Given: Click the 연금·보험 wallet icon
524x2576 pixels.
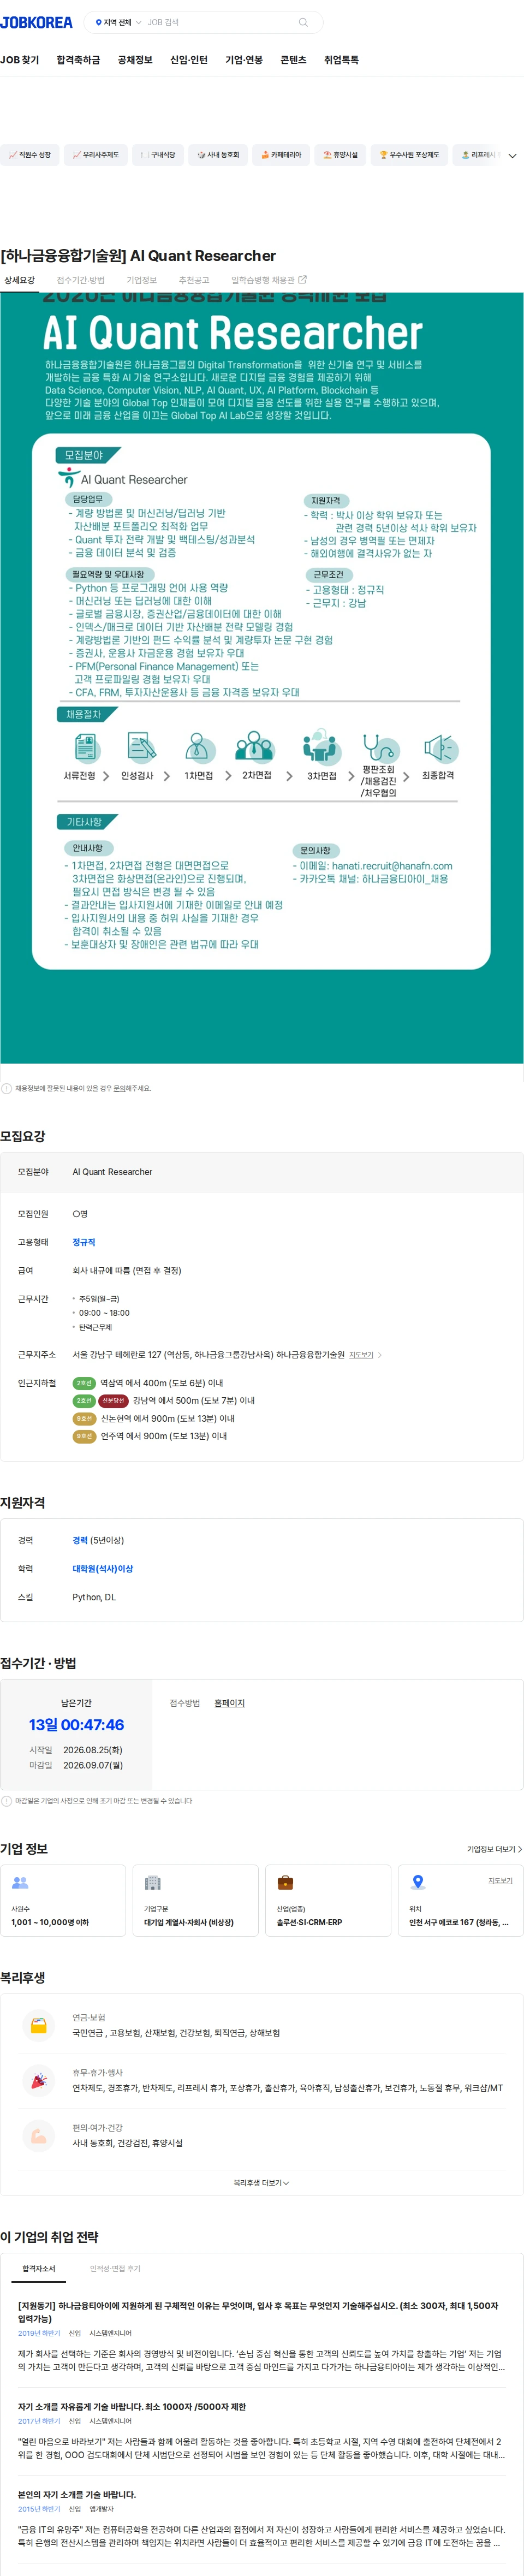Looking at the screenshot, I should pyautogui.click(x=38, y=2025).
